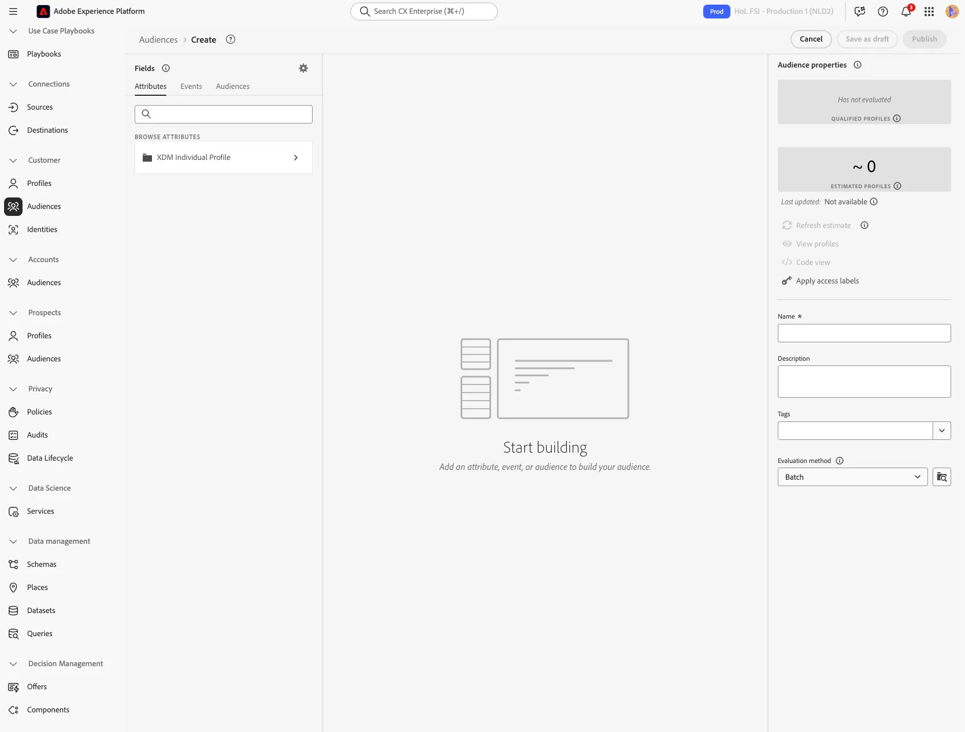Click the Evaluation method info icon
965x732 pixels.
[840, 461]
